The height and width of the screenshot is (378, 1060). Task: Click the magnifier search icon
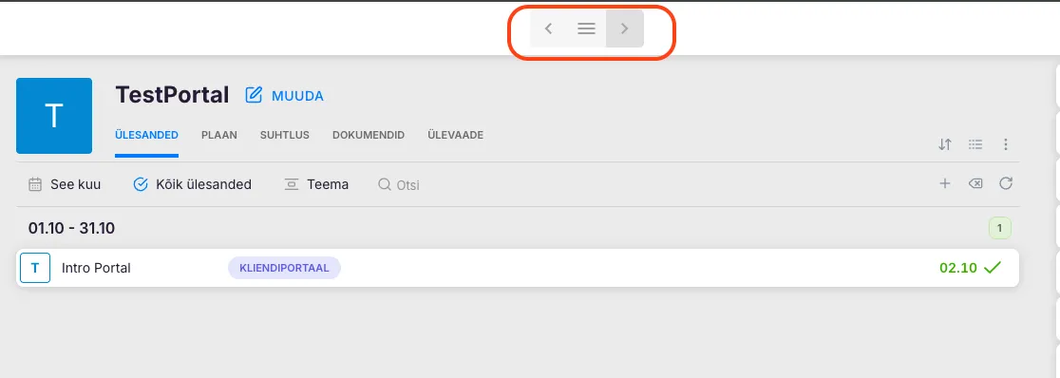click(x=384, y=184)
